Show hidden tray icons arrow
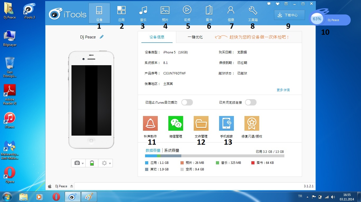This screenshot has width=361, height=202. pyautogui.click(x=307, y=197)
